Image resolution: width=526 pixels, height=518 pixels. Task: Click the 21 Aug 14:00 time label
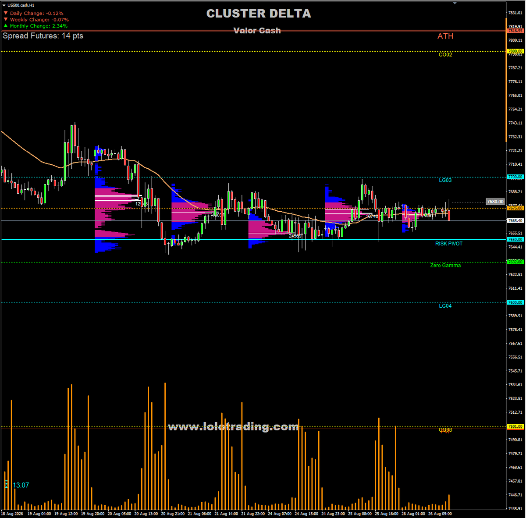click(x=227, y=514)
